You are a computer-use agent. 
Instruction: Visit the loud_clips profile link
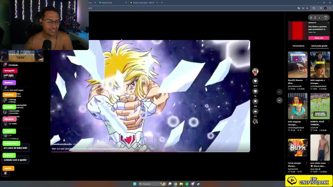(315, 169)
